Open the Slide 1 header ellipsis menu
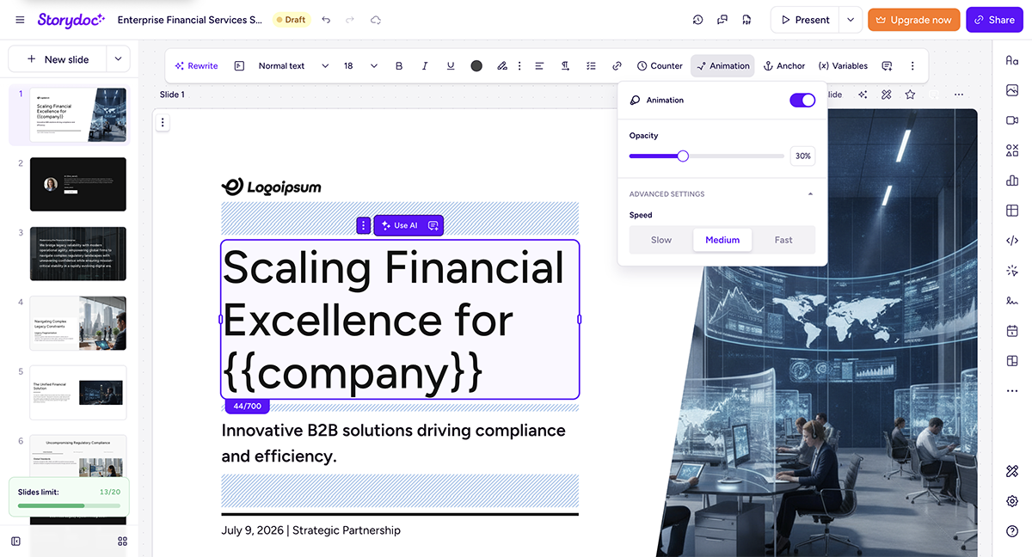The image size is (1032, 557). pyautogui.click(x=959, y=95)
